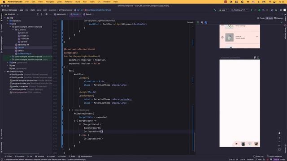Image resolution: width=287 pixels, height=161 pixels.
Task: Open the Logcat tool window
Action: click(x=51, y=157)
